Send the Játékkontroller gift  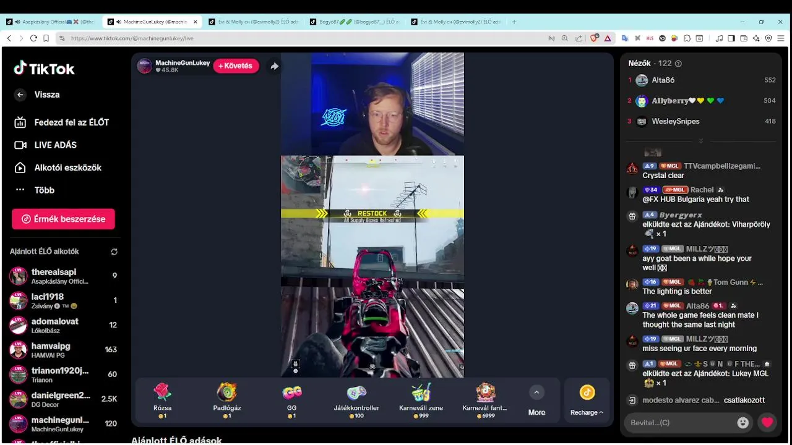pyautogui.click(x=356, y=400)
